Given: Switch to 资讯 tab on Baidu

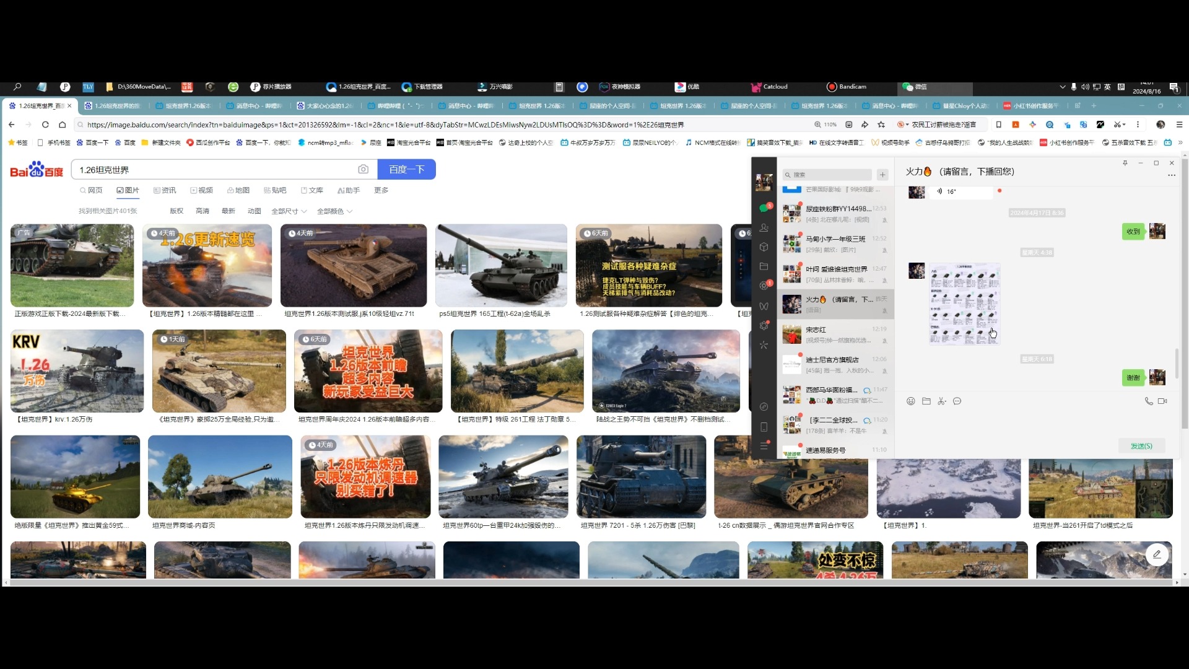Looking at the screenshot, I should point(165,190).
